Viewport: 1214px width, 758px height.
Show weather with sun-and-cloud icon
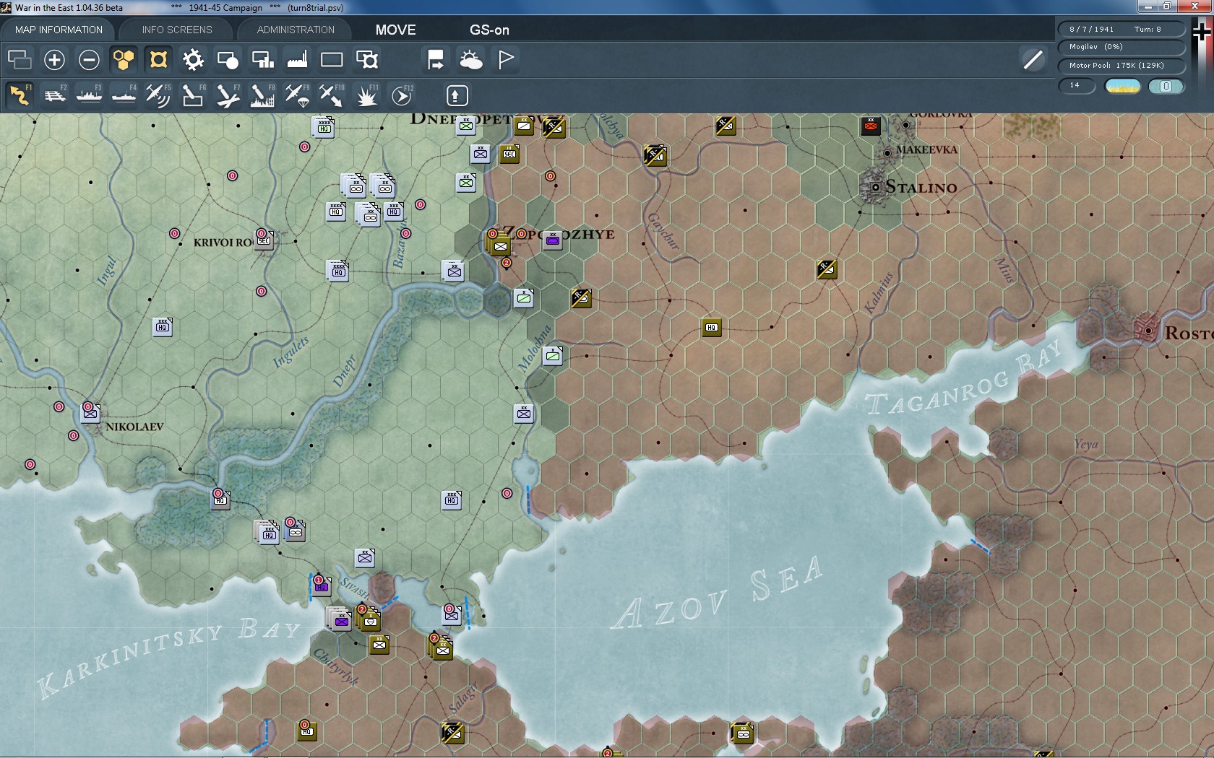click(x=470, y=59)
